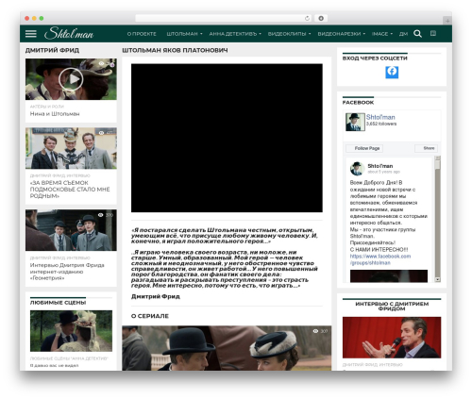
Task: Click the yellow minimize window button
Action: click(34, 18)
